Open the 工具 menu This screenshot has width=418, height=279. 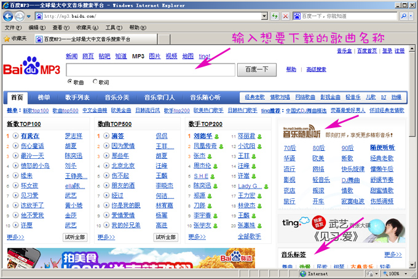[x=114, y=28]
